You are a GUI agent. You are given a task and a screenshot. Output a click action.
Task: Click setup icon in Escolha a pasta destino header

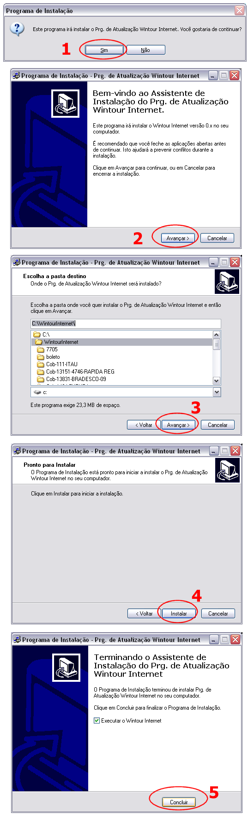[227, 281]
